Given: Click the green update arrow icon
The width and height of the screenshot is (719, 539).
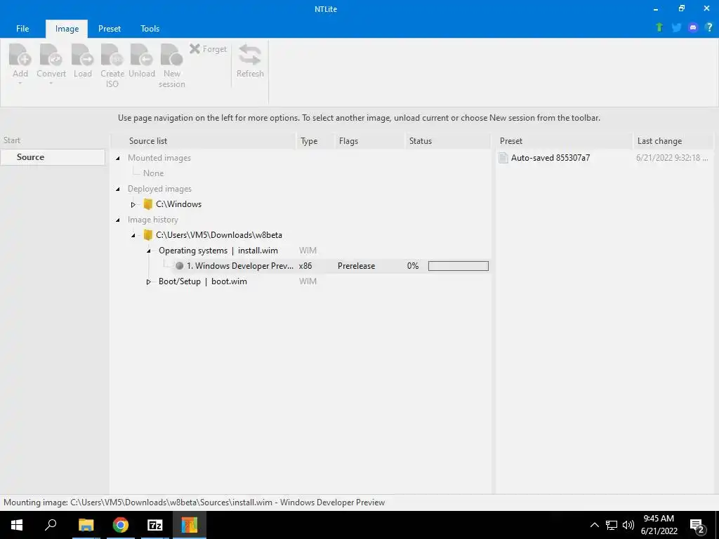Looking at the screenshot, I should (x=659, y=27).
